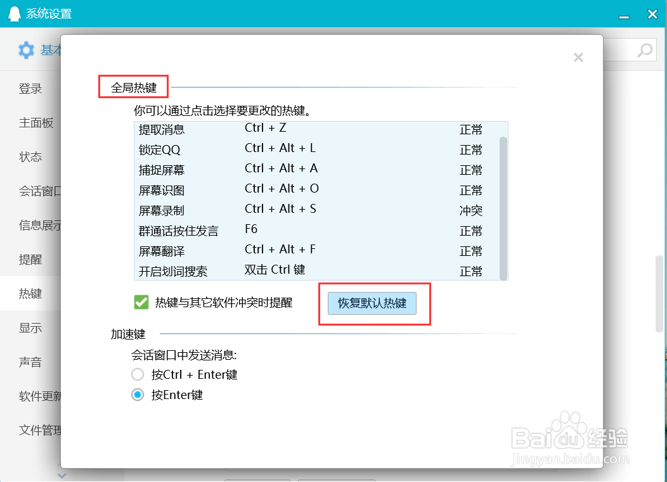Switch to the 登录 settings tab
667x482 pixels.
click(x=30, y=89)
